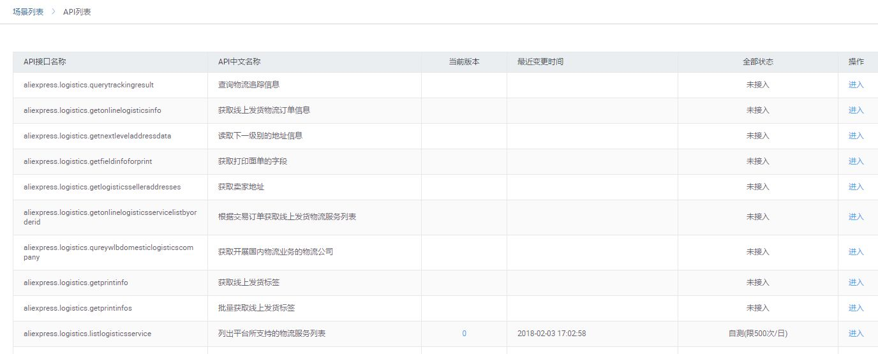Click the 操作 column header

856,62
